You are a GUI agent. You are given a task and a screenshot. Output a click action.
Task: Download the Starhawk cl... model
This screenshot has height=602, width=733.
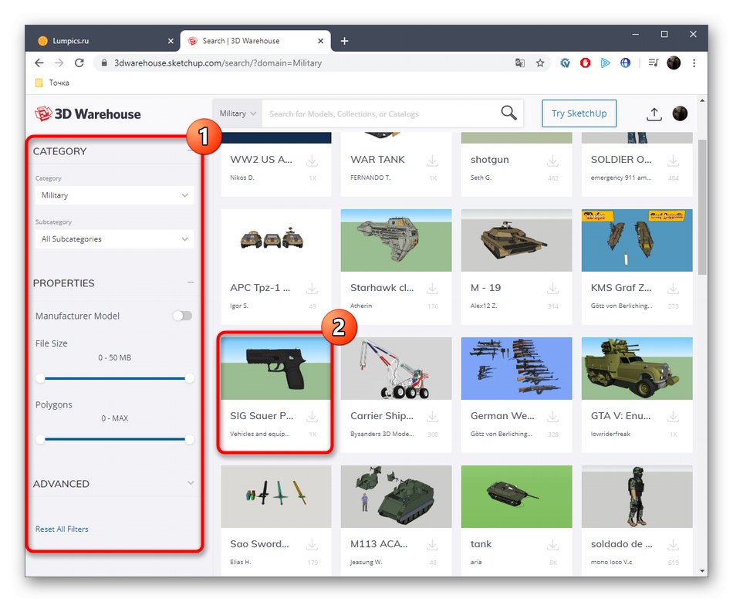pyautogui.click(x=432, y=289)
